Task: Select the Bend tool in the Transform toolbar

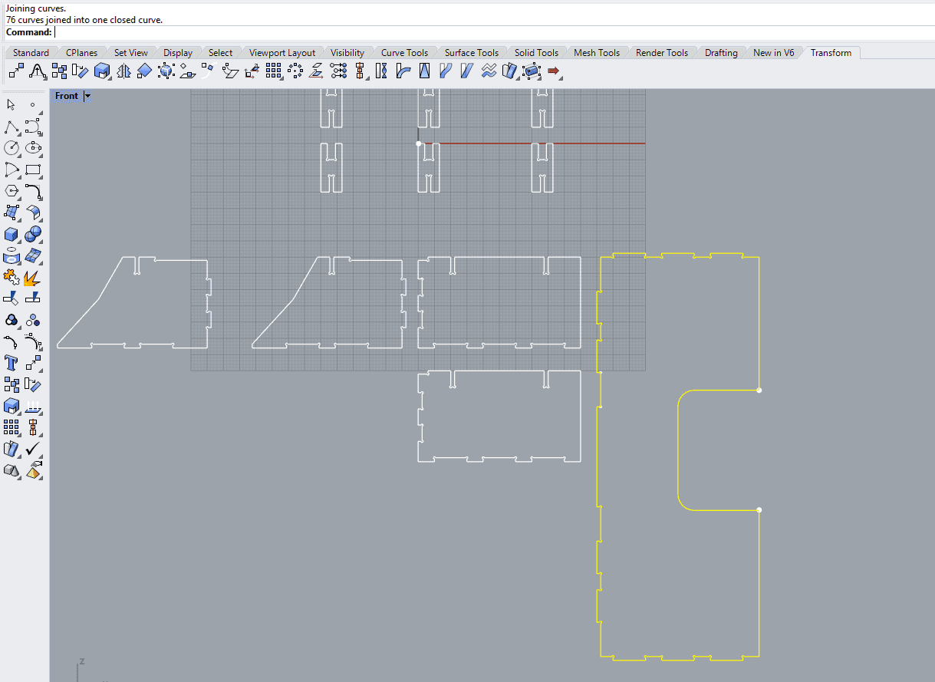Action: click(x=403, y=71)
